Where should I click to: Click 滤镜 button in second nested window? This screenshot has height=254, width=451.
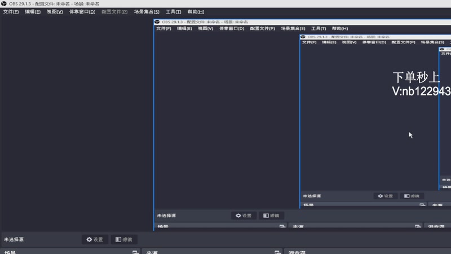(412, 196)
